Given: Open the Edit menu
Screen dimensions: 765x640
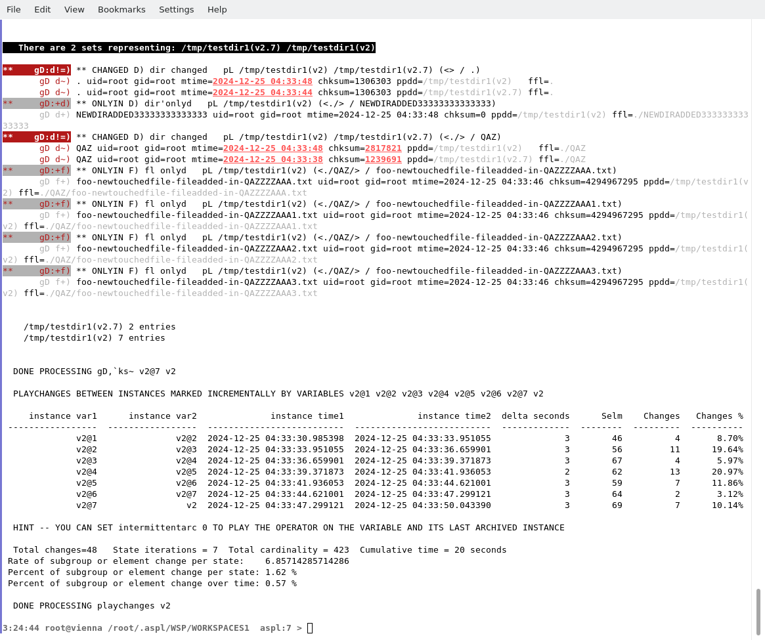Looking at the screenshot, I should coord(42,9).
